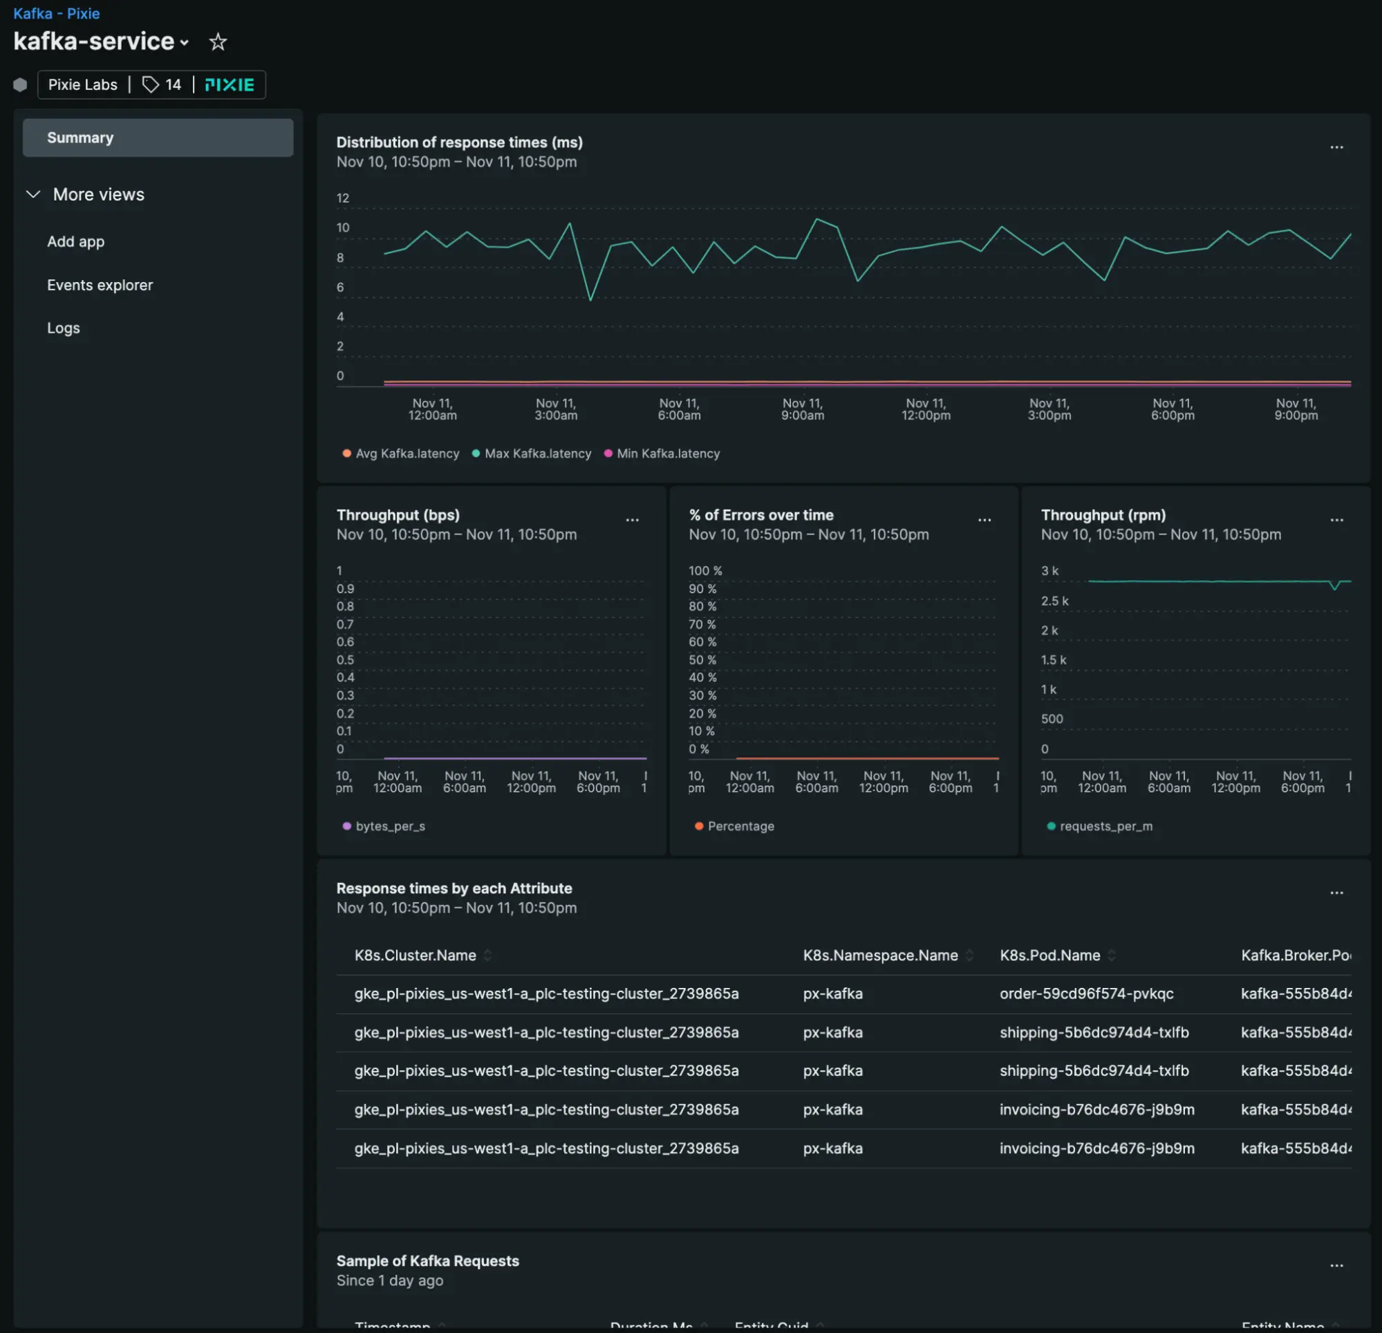1382x1333 pixels.
Task: Open options menu on Distribution of response times chart
Action: click(x=1337, y=147)
